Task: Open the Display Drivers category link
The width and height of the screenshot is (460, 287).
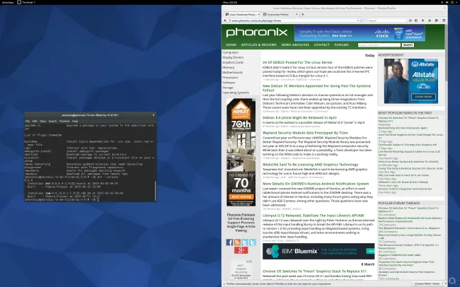Action: click(x=233, y=57)
